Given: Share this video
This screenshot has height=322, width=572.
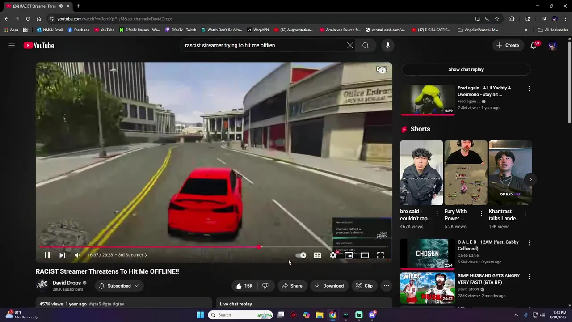Looking at the screenshot, I should [x=292, y=286].
